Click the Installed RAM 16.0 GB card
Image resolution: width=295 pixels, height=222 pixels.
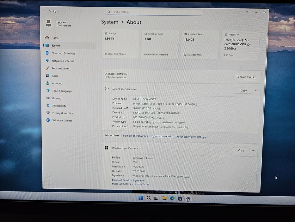point(200,45)
